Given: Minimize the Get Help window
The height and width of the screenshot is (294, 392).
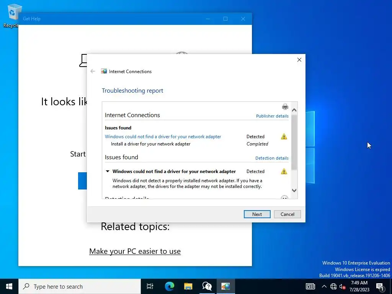Looking at the screenshot, I should (208, 19).
